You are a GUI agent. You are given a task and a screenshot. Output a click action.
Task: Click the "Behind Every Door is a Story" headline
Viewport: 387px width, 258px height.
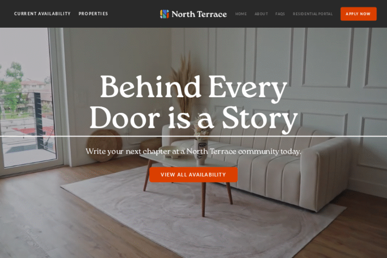(193, 104)
